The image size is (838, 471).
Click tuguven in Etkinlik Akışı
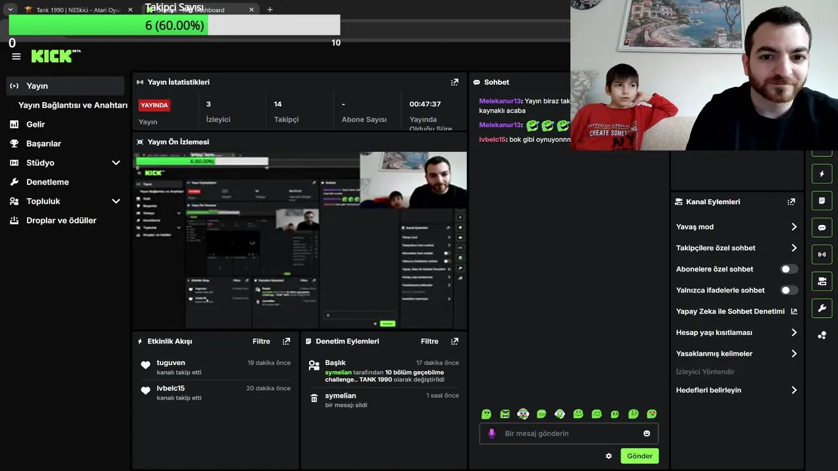point(171,362)
